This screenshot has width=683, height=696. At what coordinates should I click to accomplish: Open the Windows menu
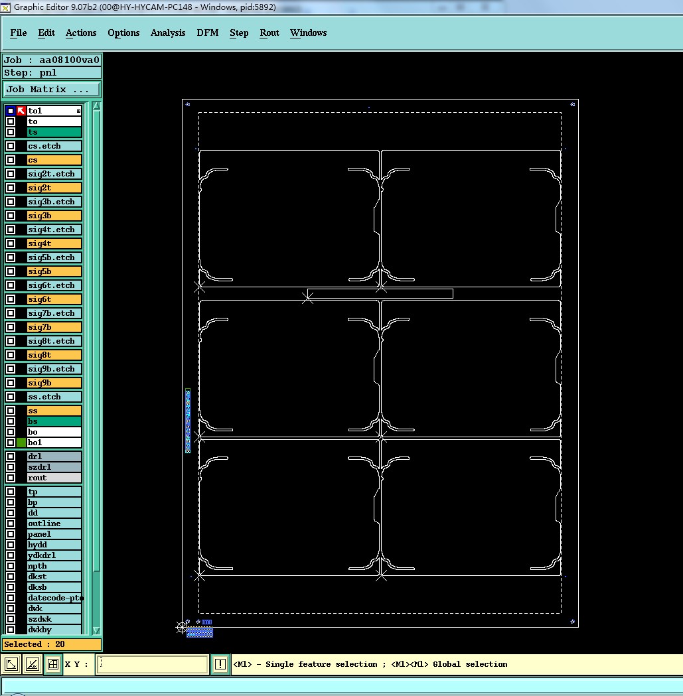[x=308, y=33]
